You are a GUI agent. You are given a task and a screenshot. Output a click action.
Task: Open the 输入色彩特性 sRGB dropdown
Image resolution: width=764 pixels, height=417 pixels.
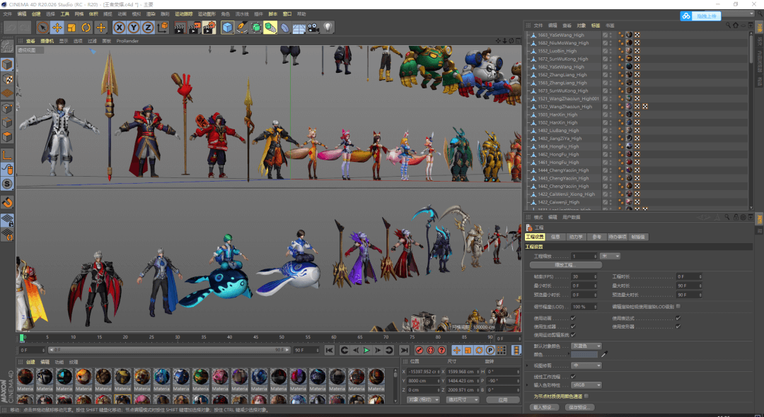[586, 384]
